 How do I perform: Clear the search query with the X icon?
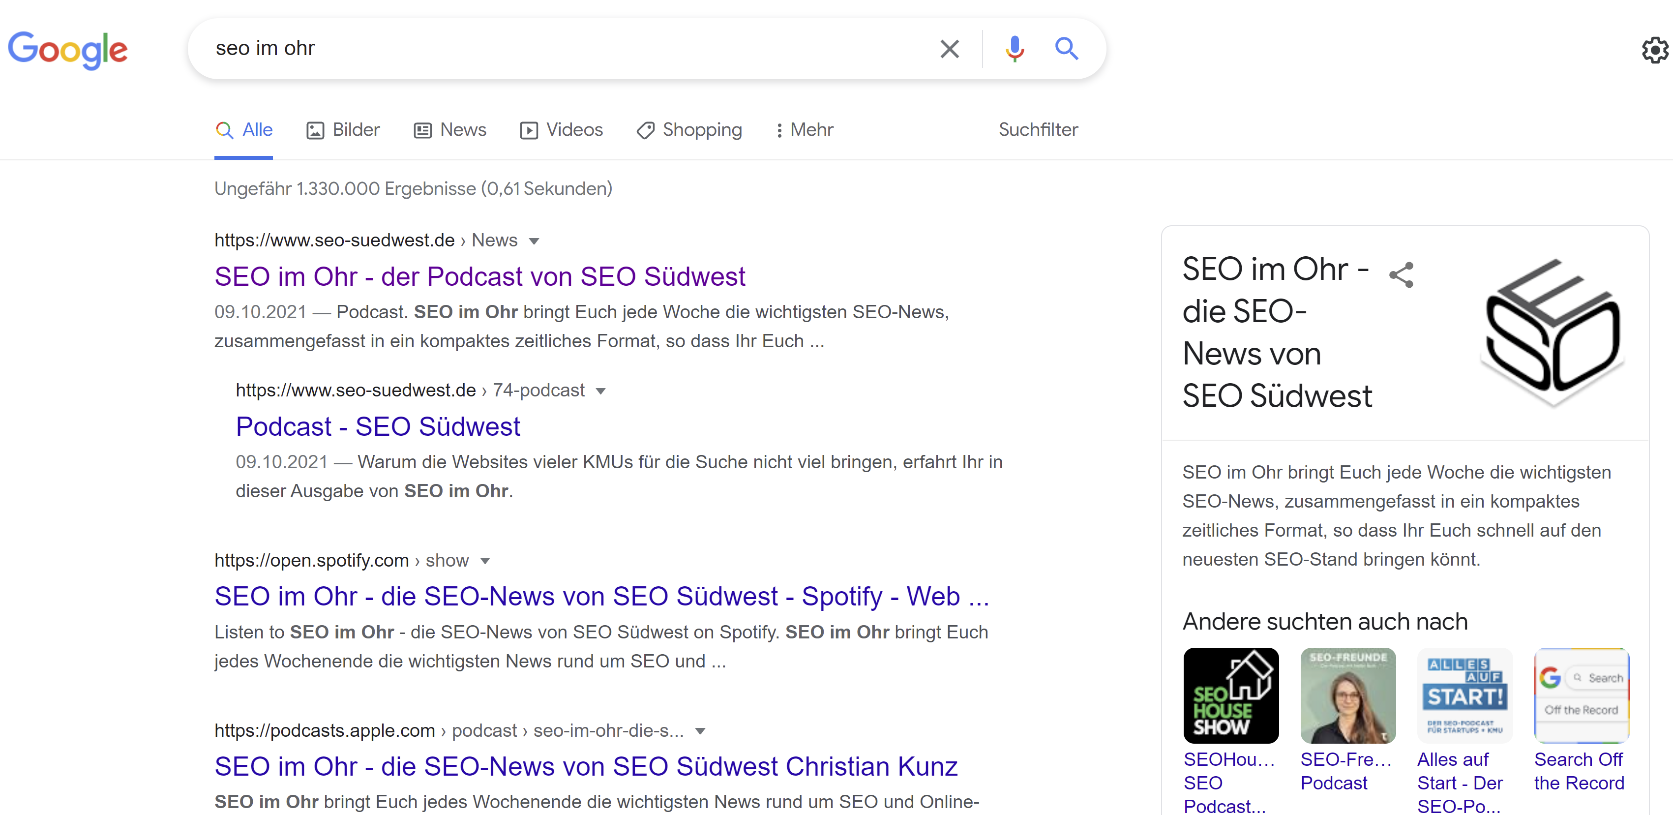click(x=950, y=49)
